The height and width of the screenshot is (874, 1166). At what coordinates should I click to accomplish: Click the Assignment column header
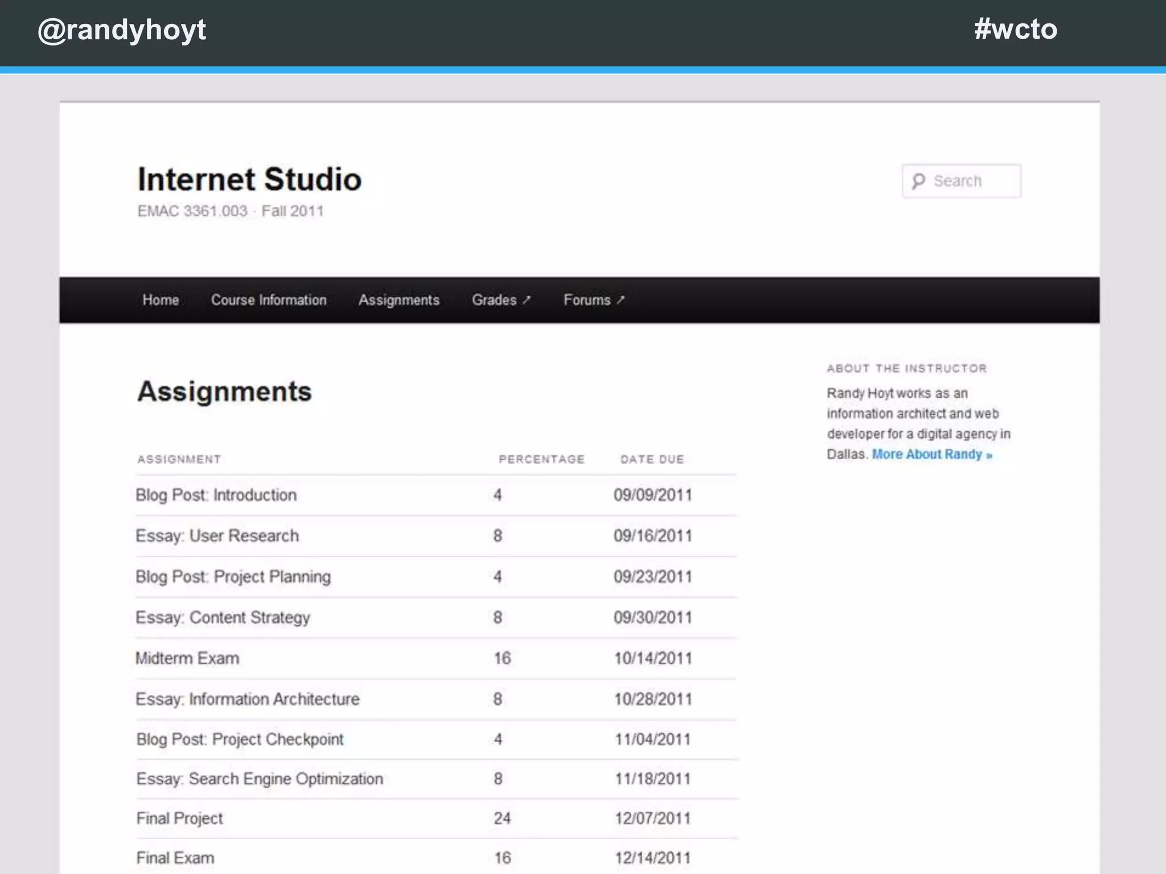pyautogui.click(x=179, y=459)
